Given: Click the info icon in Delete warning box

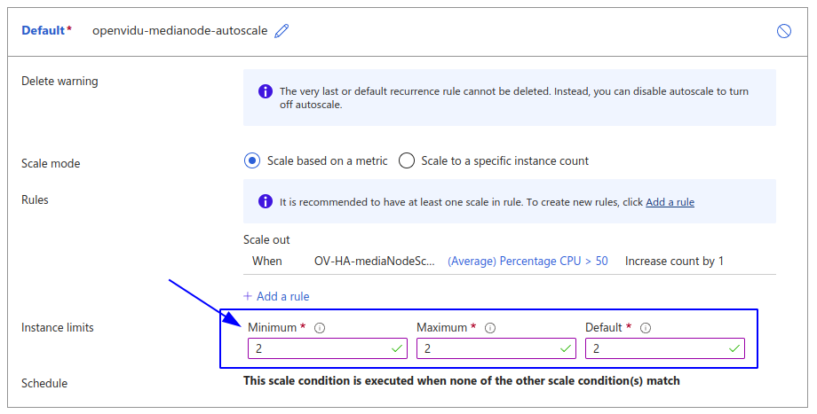Looking at the screenshot, I should pyautogui.click(x=265, y=91).
